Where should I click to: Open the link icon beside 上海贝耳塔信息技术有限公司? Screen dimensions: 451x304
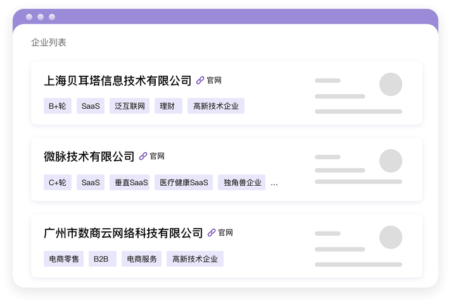pos(200,80)
